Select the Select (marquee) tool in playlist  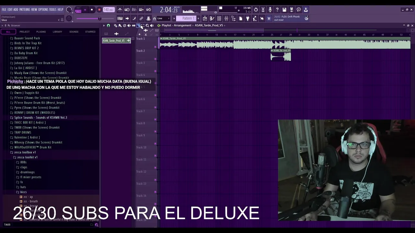point(143,26)
